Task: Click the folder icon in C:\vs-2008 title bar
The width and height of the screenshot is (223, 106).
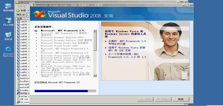Action: [17, 2]
